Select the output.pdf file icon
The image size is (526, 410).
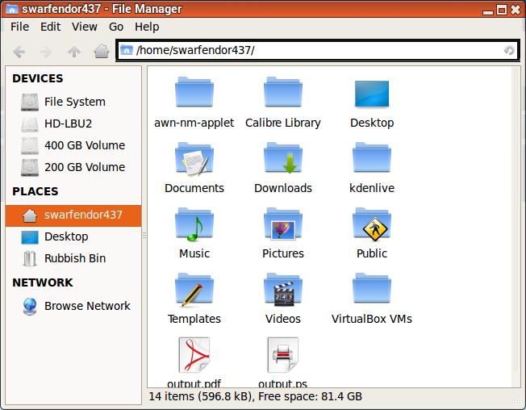[194, 356]
